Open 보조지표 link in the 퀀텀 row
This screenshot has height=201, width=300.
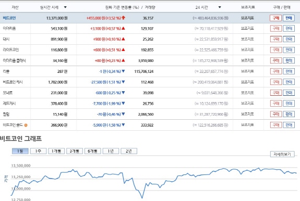[x=247, y=114]
